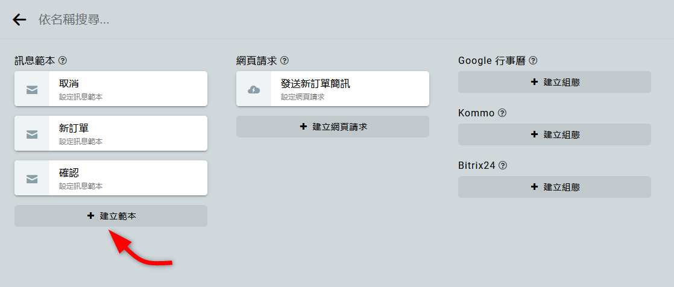The height and width of the screenshot is (287, 674).
Task: Click cloud icon of 發送新訂單簡訊 request
Action: (254, 90)
